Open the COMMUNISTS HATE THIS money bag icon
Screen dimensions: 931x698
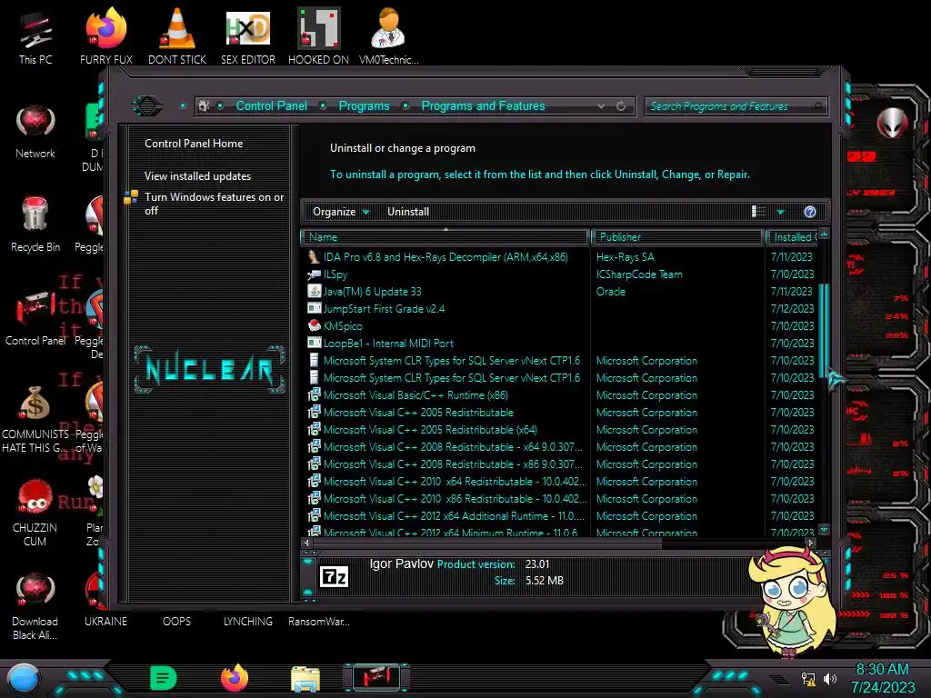click(x=35, y=419)
